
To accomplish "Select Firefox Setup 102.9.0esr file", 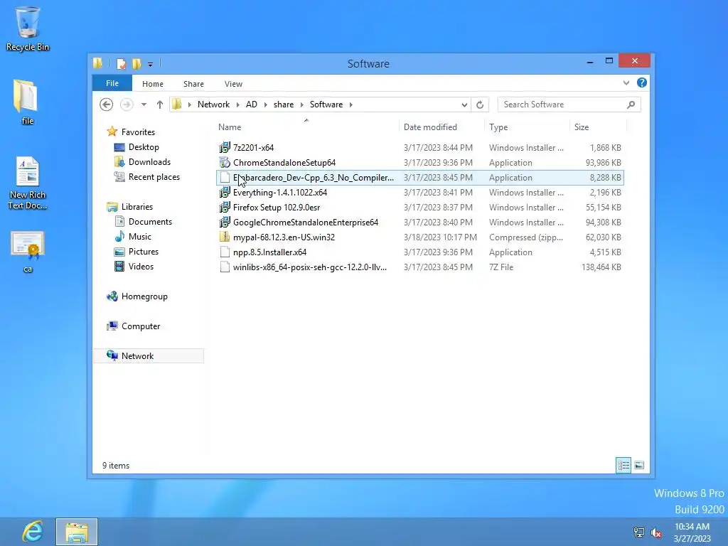I will tap(420, 207).
